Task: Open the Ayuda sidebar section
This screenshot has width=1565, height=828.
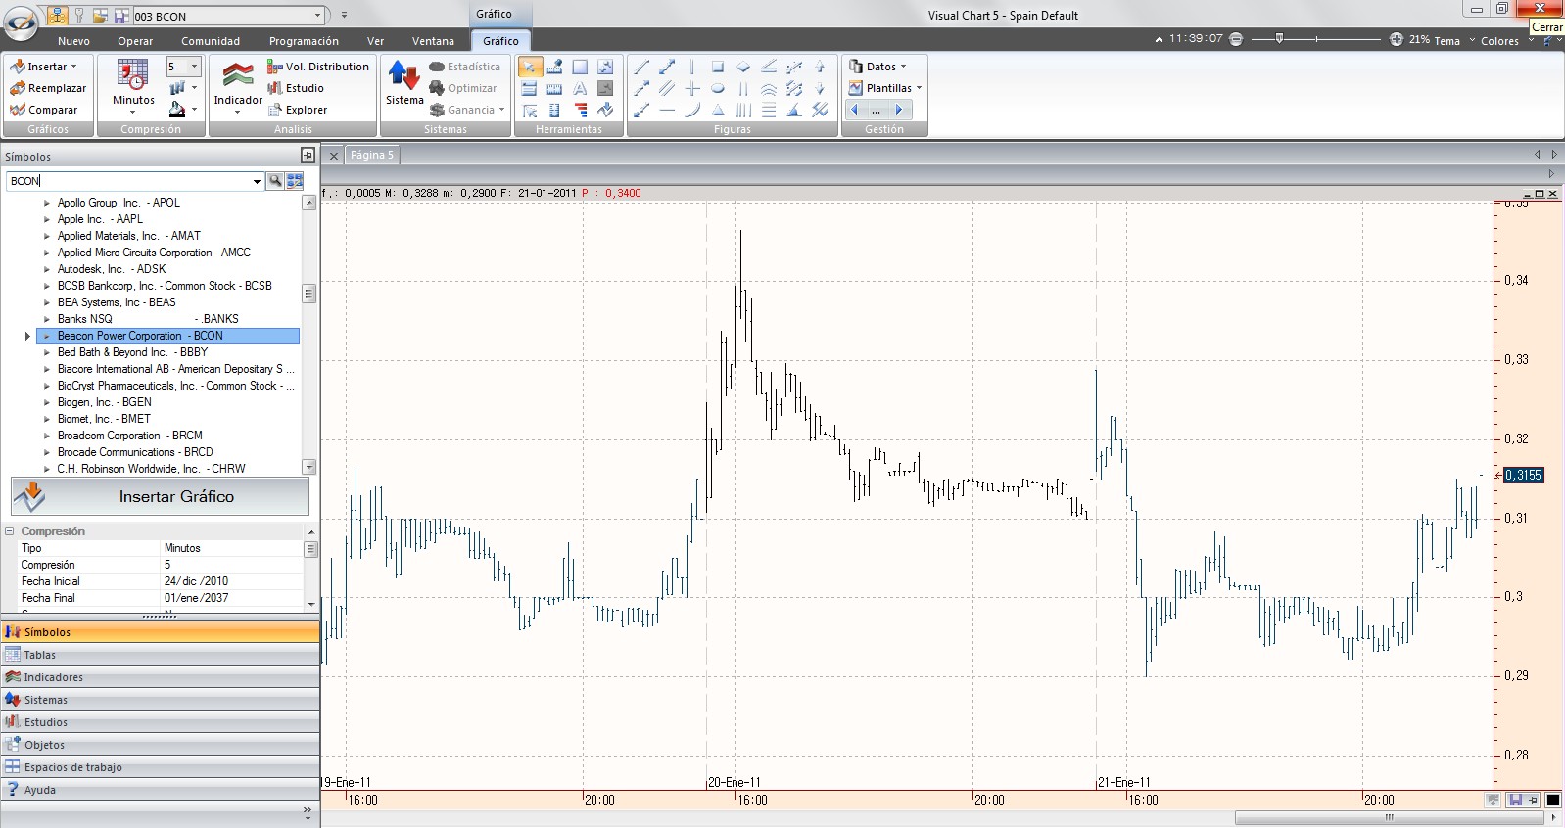Action: 160,790
